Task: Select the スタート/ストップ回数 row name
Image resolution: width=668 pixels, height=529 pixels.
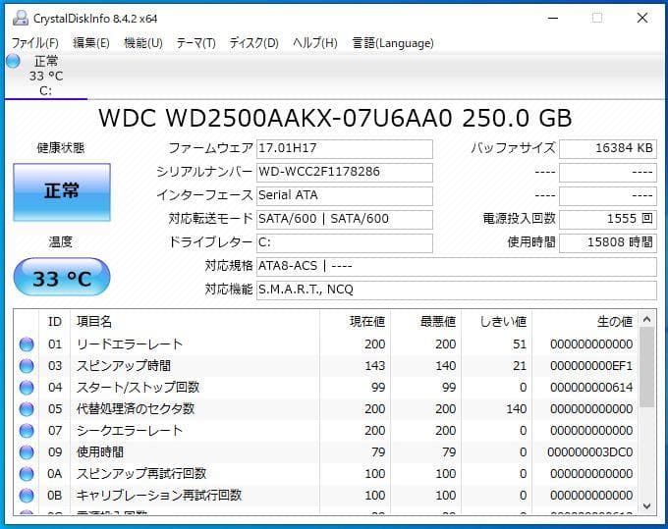Action: pyautogui.click(x=139, y=388)
